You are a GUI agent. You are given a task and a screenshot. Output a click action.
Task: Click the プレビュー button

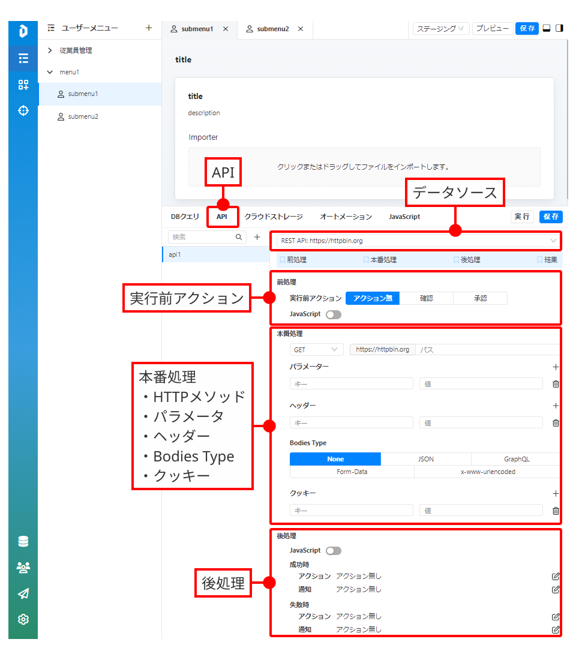coord(492,29)
